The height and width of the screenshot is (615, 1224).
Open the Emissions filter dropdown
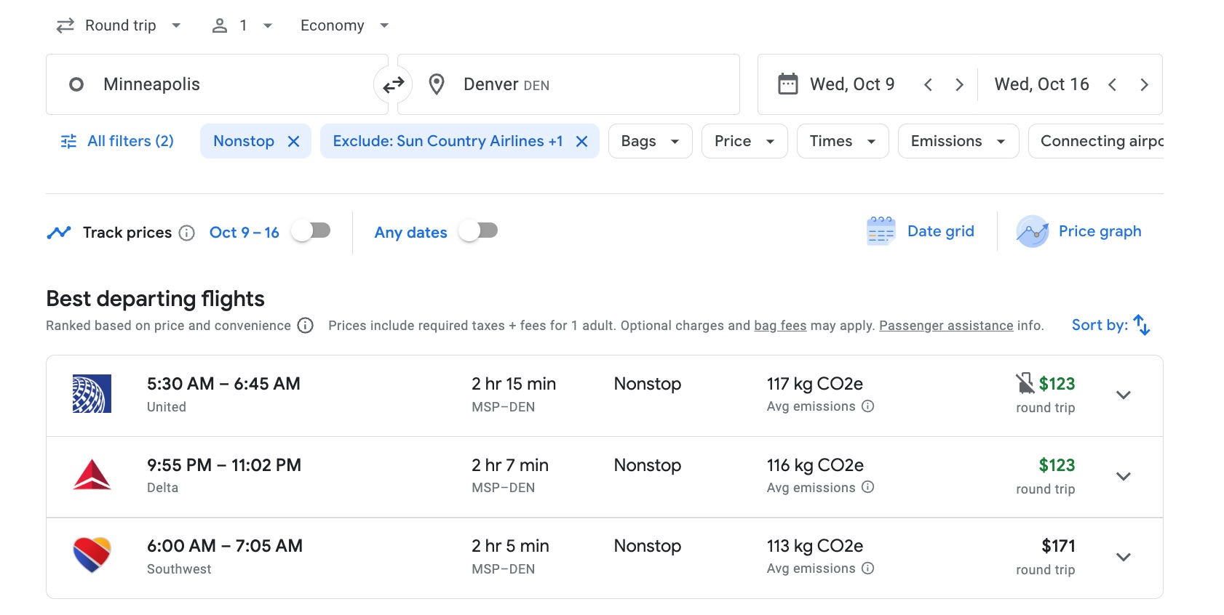[x=957, y=141]
